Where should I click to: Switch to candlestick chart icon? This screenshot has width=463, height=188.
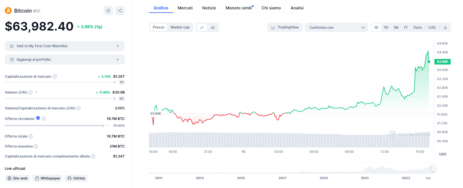213,28
